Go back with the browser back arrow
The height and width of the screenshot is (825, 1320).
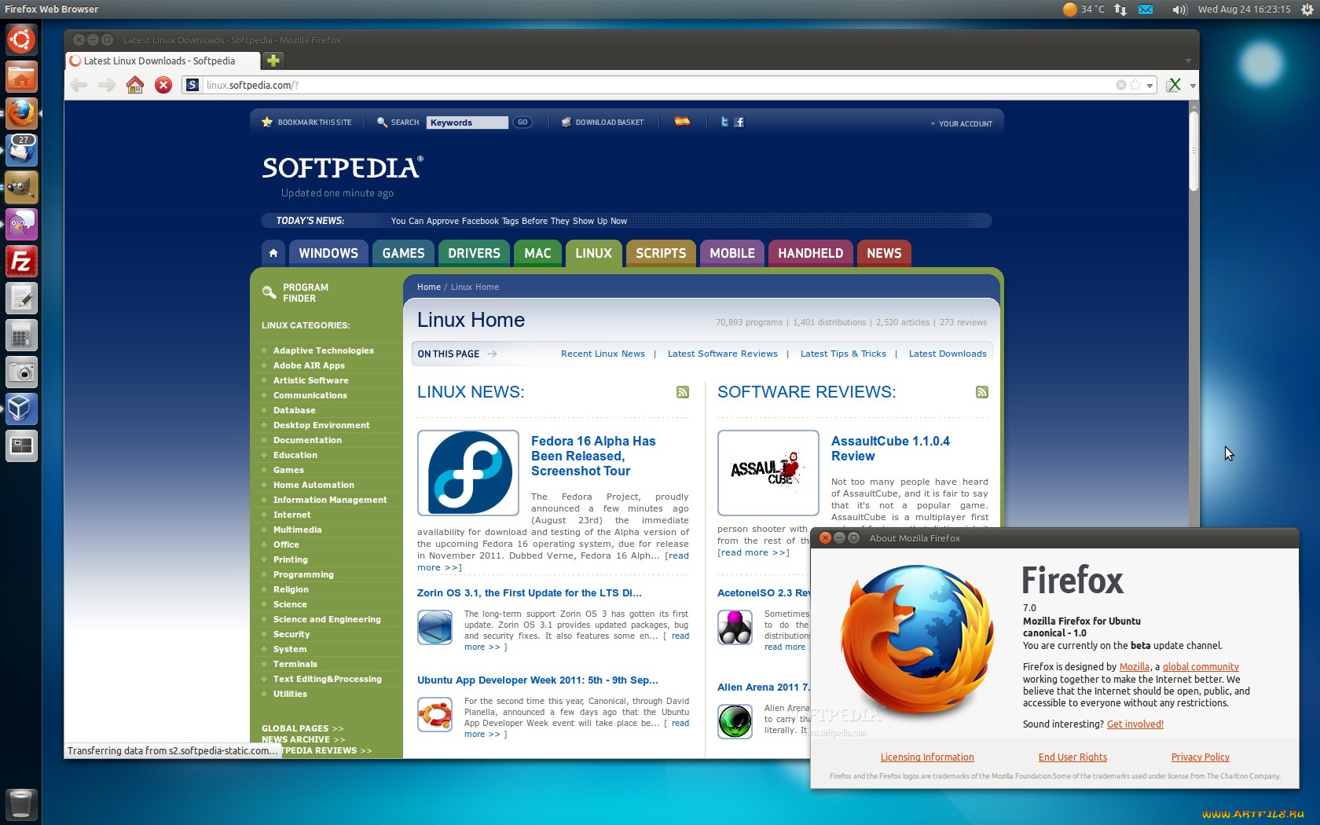point(79,85)
